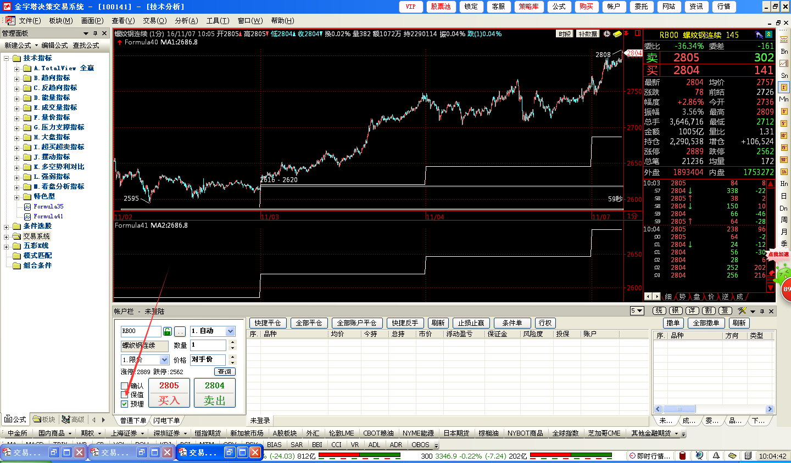This screenshot has height=463, width=791.
Task: Open trading settings hammer-and-wrench icon
Action: click(x=742, y=311)
